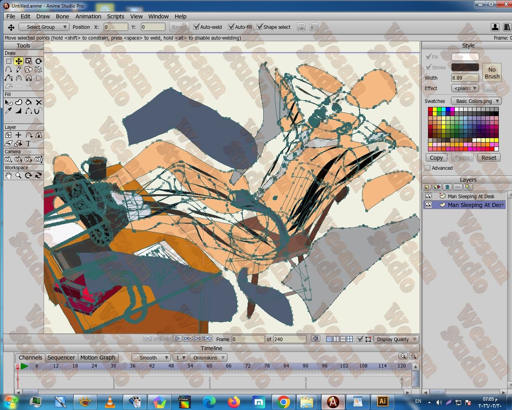Hide the highlighted Man Sleeping layer
Screen dimensions: 512x410
pos(428,205)
